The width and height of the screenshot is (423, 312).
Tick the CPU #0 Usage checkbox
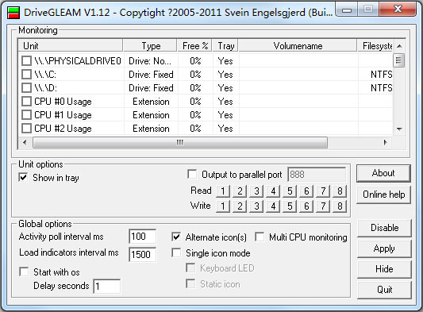[x=26, y=102]
